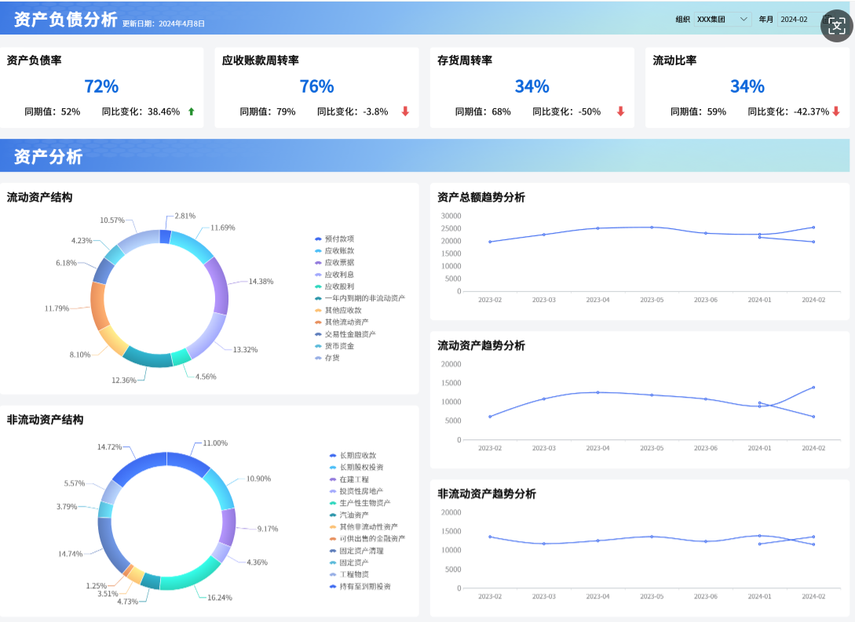This screenshot has height=622, width=855.
Task: Toggle 应收账款 legend item
Action: click(334, 250)
